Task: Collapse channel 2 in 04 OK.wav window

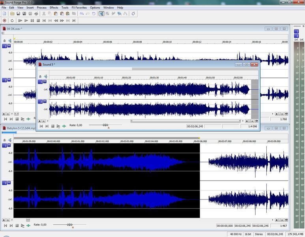Action: 9,80
